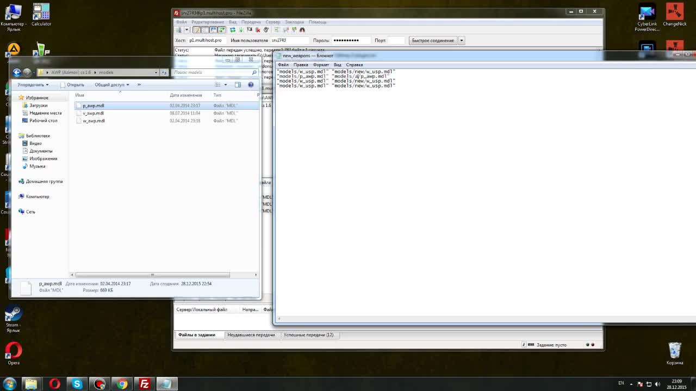Click the binoculars file search icon in FileZilla
696x391 pixels.
(x=302, y=30)
